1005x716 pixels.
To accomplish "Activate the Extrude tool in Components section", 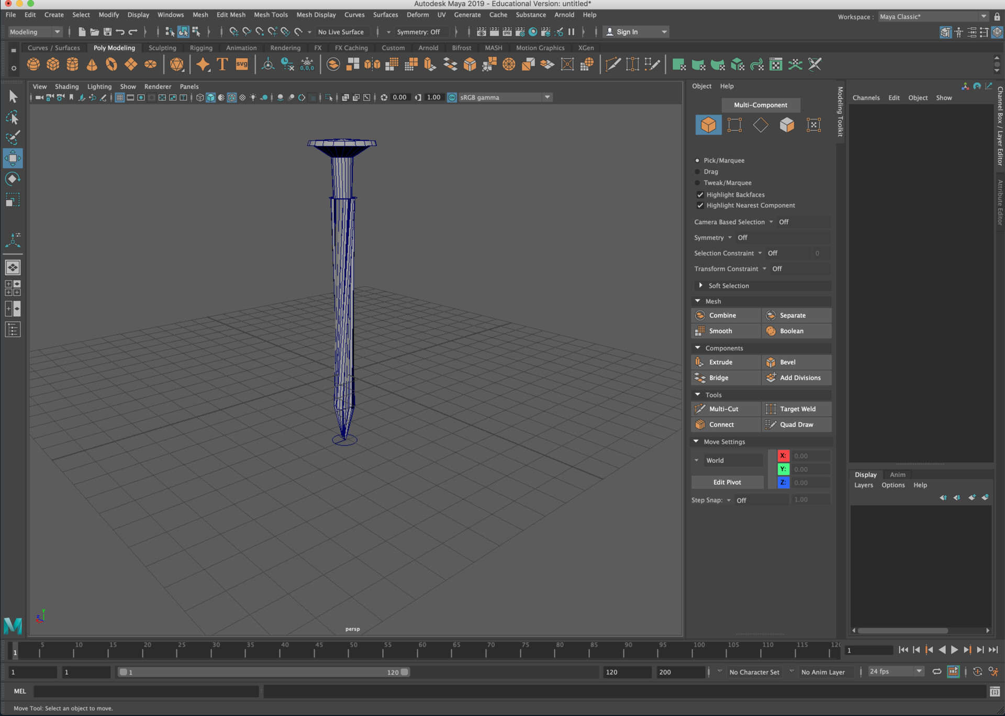I will [724, 362].
